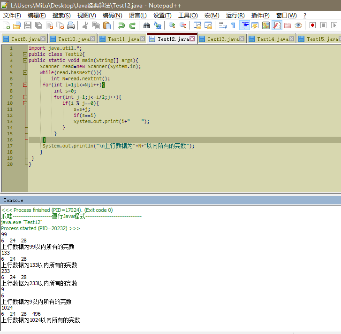
Task: Open the 插件(P) menu
Action: 260,16
